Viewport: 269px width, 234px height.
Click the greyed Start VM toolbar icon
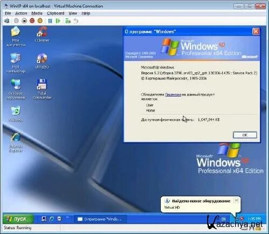(16, 20)
